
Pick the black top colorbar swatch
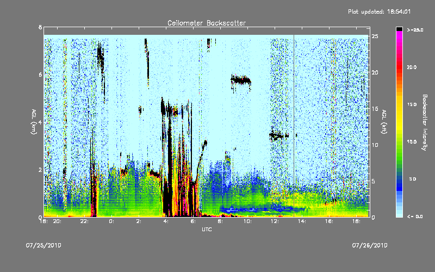(399, 29)
